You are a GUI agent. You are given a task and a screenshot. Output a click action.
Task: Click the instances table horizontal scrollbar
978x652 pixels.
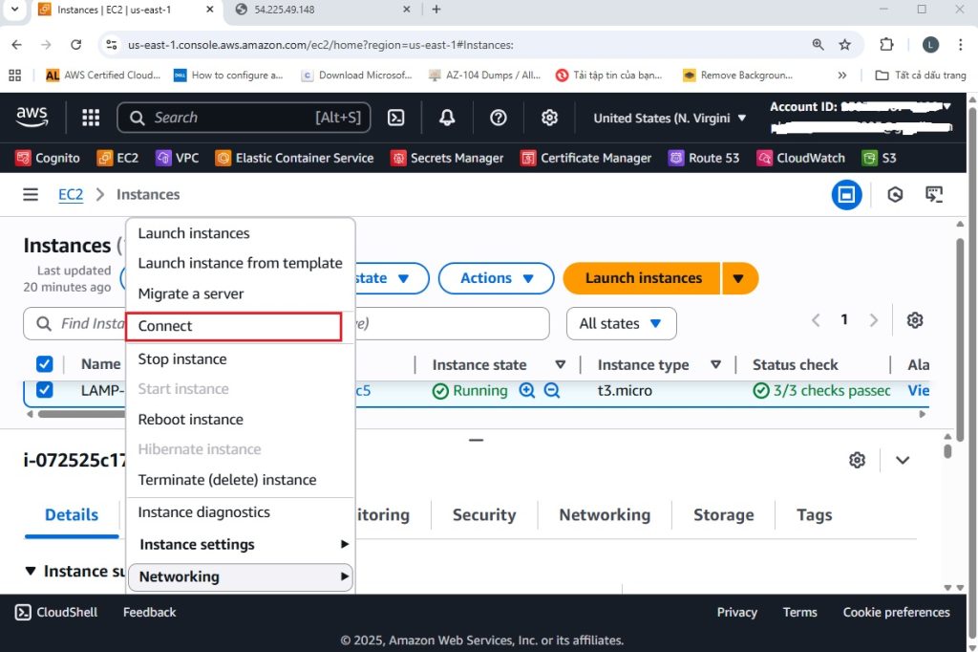[x=81, y=414]
